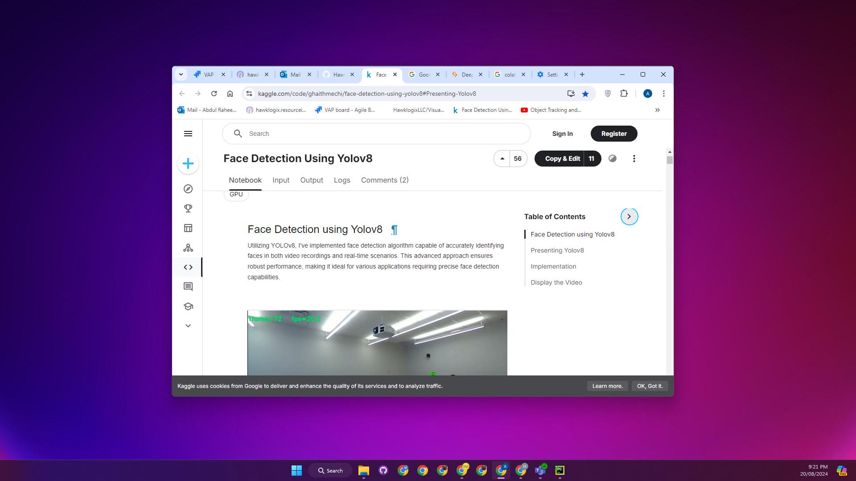This screenshot has width=856, height=481.
Task: Jump to Implementation section
Action: 553,266
